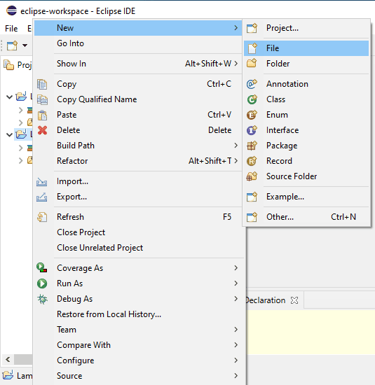Click the Copy Qualified Name icon
The width and height of the screenshot is (375, 385).
(x=42, y=99)
